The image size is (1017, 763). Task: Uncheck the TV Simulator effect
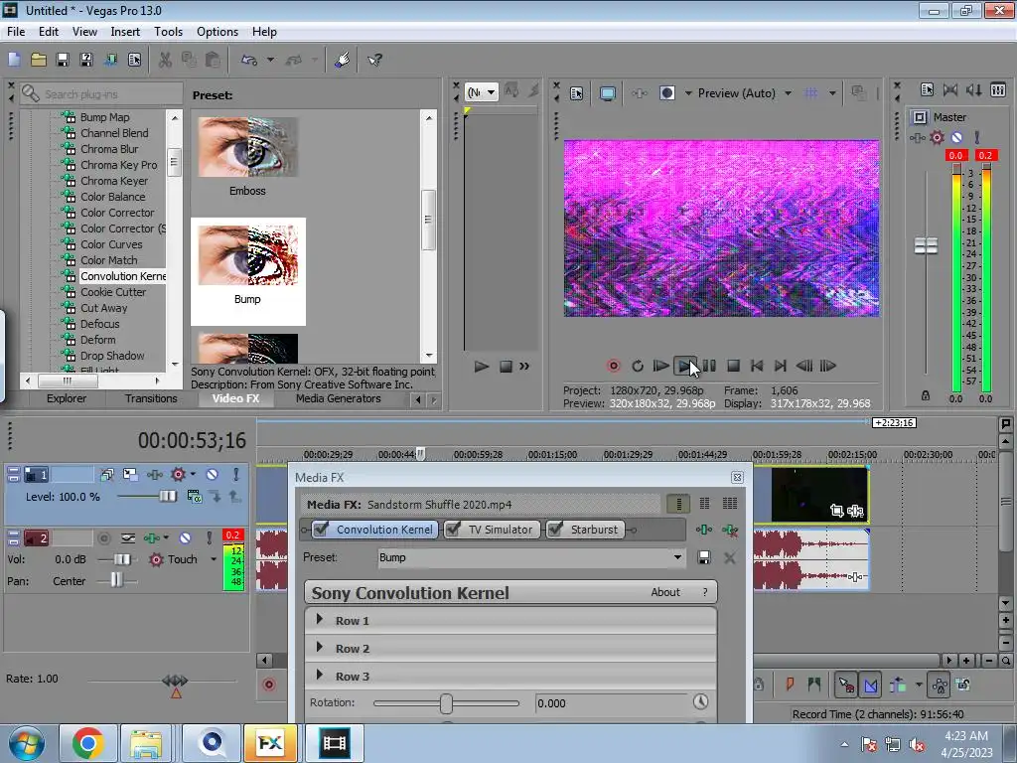(x=453, y=529)
